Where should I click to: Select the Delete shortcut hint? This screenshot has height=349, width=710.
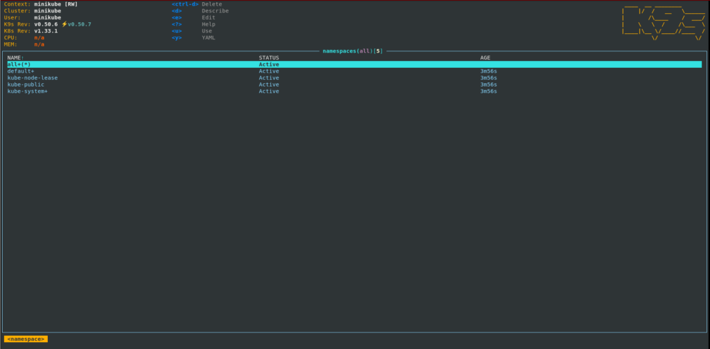click(x=211, y=4)
